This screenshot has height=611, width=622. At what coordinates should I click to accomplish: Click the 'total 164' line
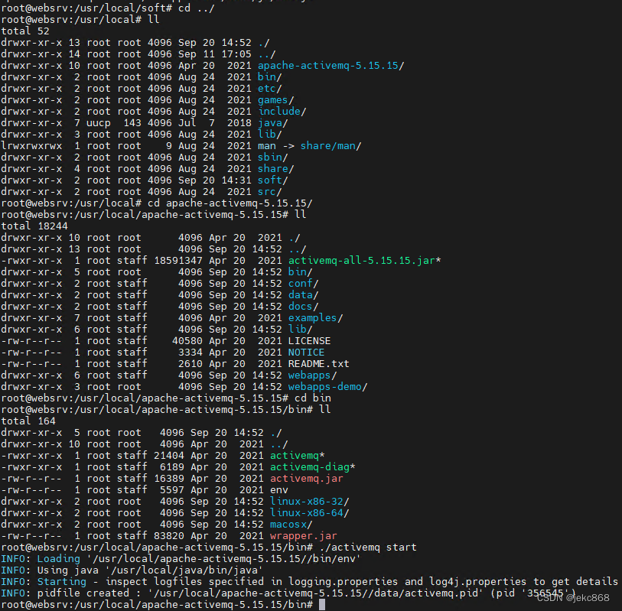click(x=28, y=421)
